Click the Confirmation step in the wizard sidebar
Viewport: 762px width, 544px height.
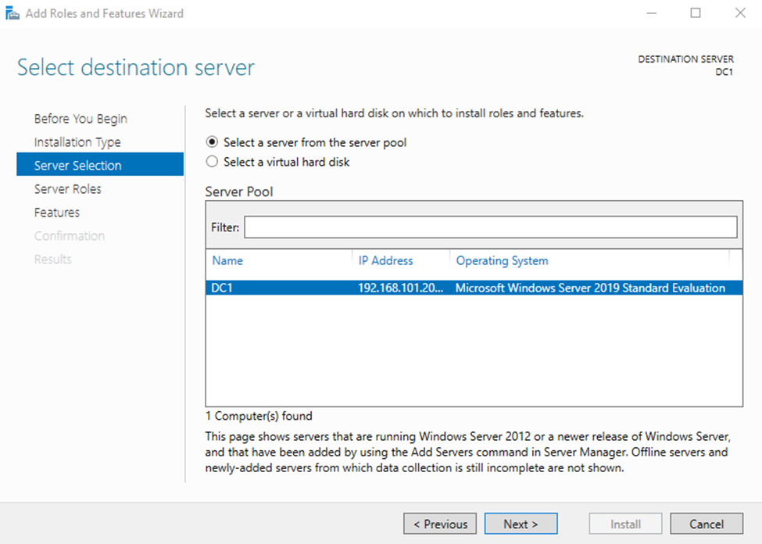70,236
